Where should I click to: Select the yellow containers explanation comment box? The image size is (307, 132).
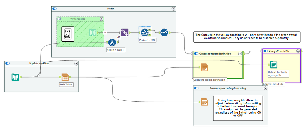click(247, 36)
